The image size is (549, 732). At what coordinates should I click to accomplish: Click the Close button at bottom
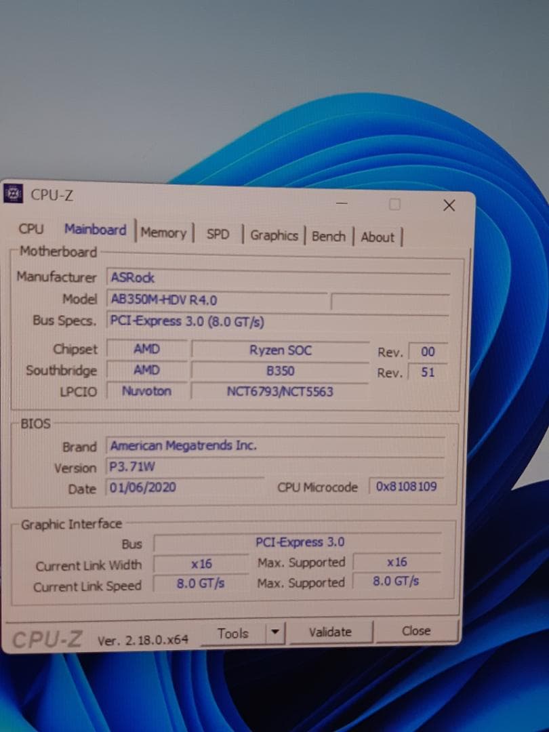[416, 631]
